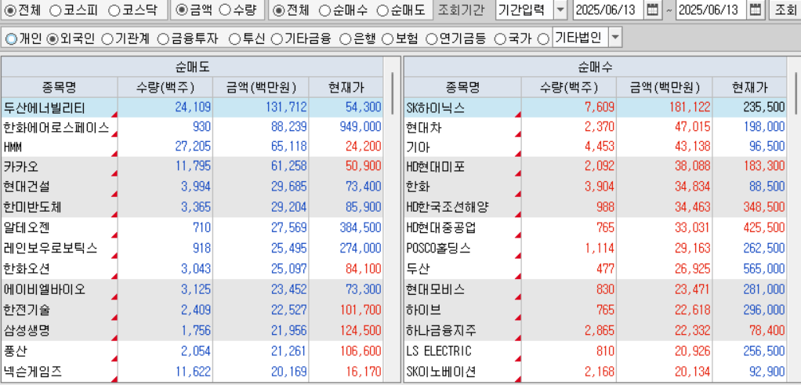
Task: Click the 한화오션 stock name
Action: (27, 268)
